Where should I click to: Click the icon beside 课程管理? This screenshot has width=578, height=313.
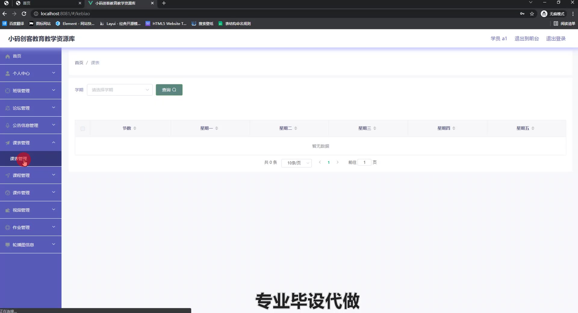pyautogui.click(x=8, y=175)
